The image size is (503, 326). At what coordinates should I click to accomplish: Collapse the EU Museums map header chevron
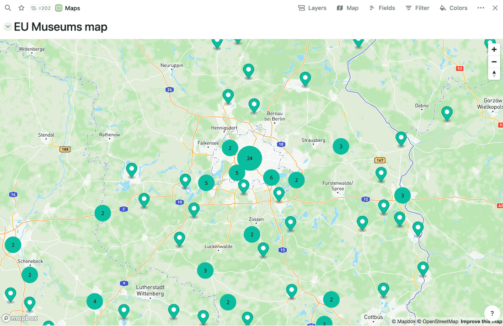pos(7,27)
